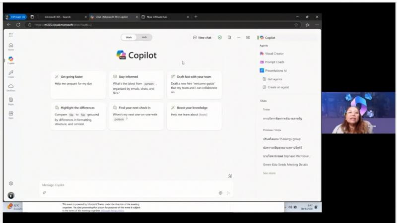Click the favorite star in address bar
This screenshot has width=397, height=223.
(296, 25)
